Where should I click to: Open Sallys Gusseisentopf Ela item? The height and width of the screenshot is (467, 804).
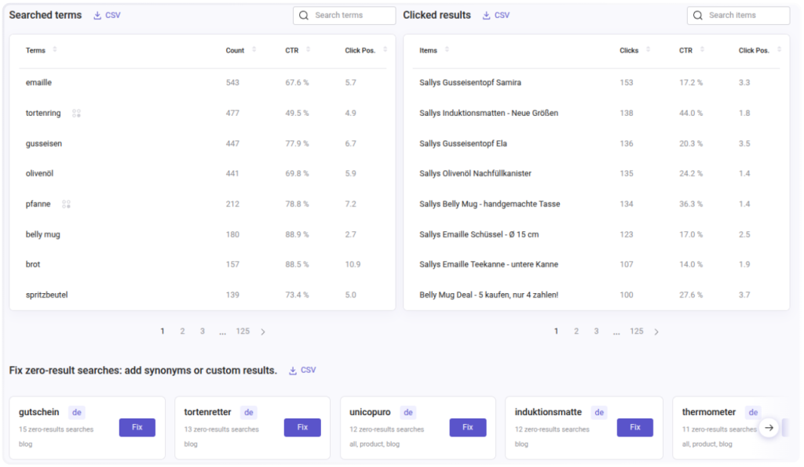[x=463, y=143]
